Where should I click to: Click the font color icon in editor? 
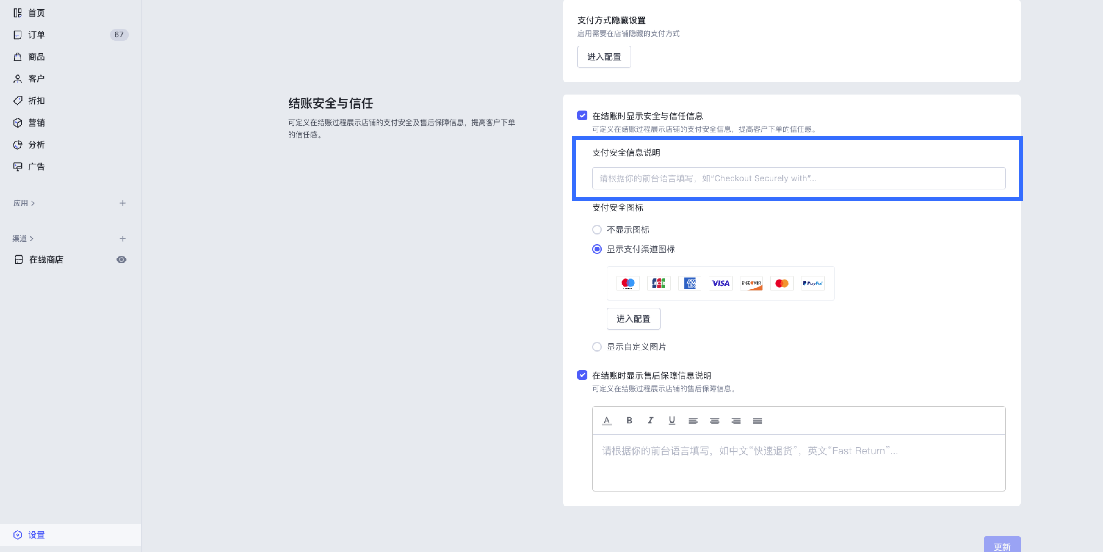pos(606,420)
